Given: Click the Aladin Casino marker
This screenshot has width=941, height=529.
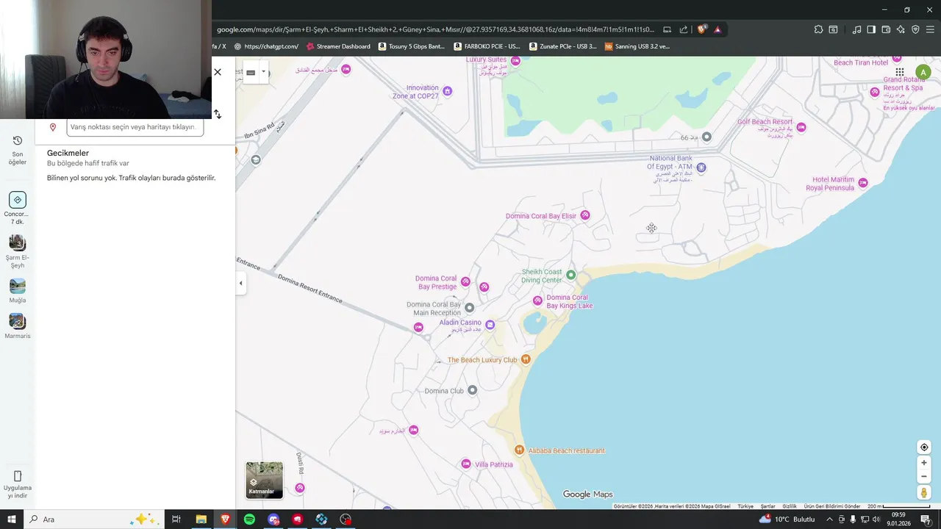Looking at the screenshot, I should 490,325.
